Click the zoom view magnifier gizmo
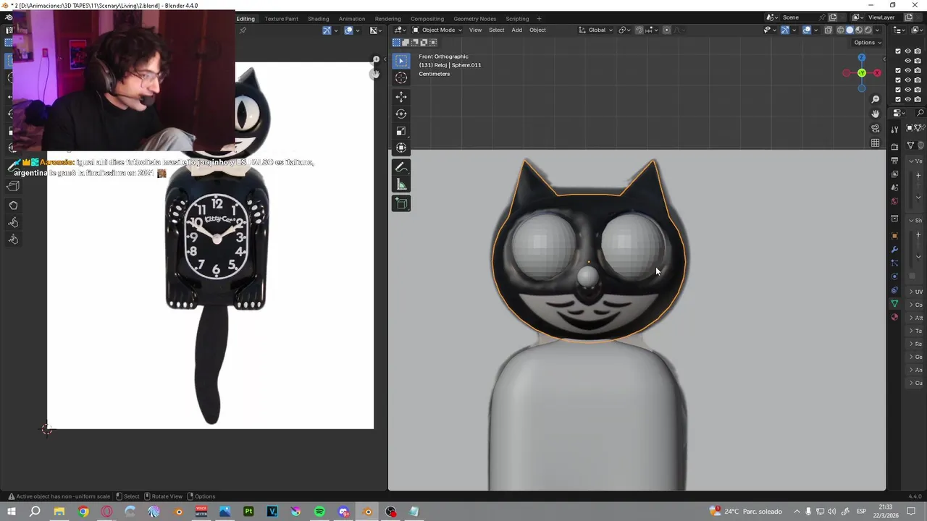927x521 pixels. (x=875, y=99)
